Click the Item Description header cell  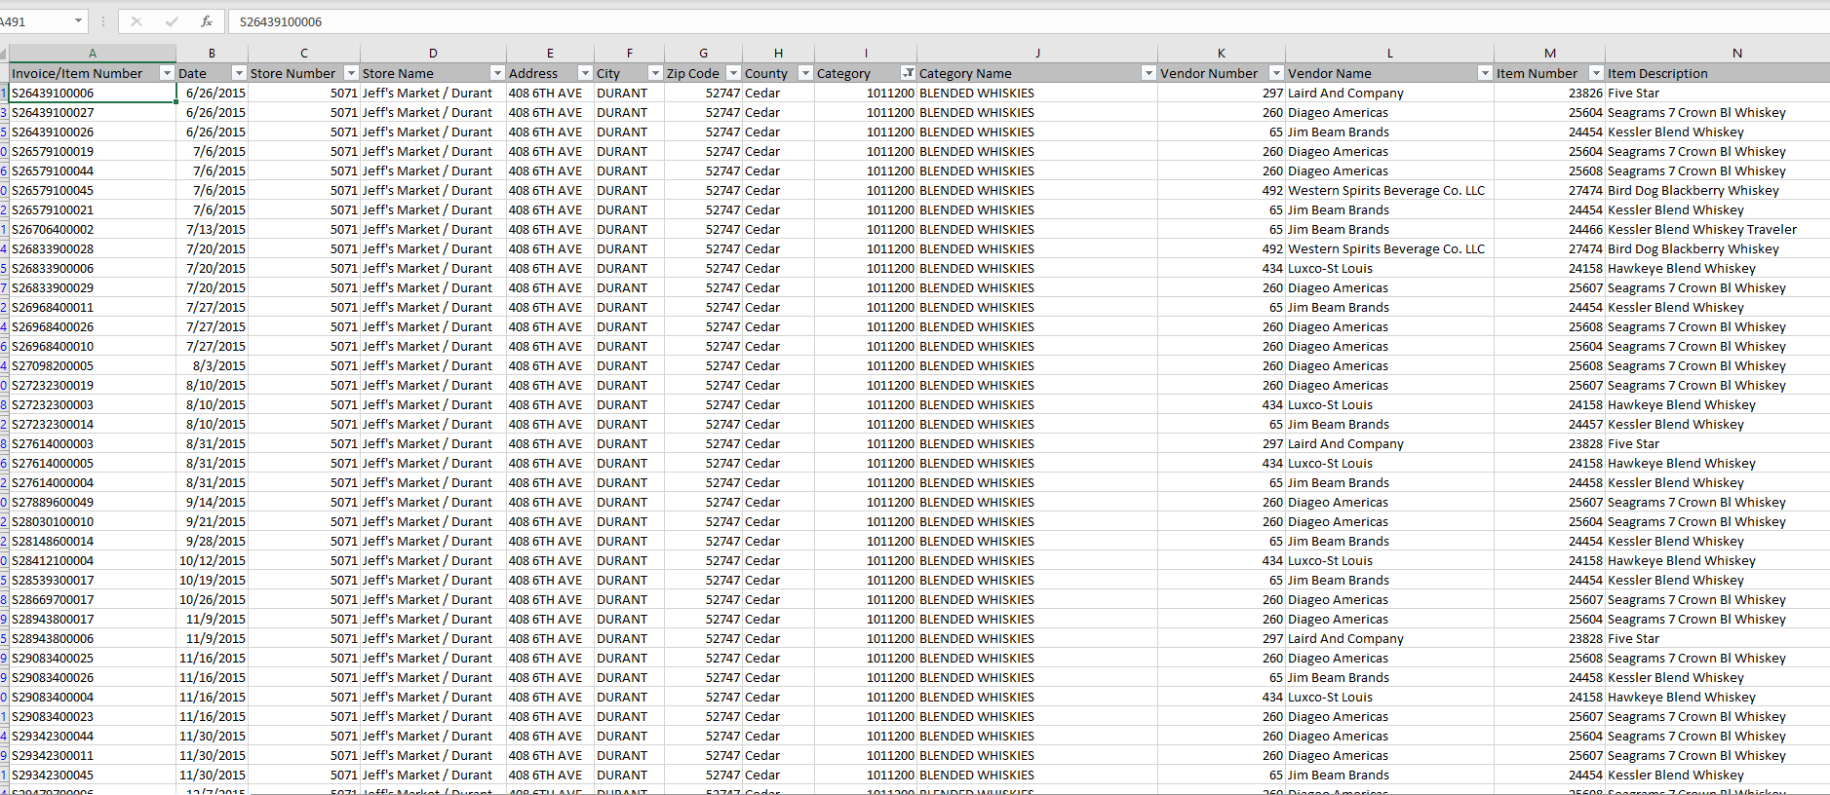[1718, 73]
